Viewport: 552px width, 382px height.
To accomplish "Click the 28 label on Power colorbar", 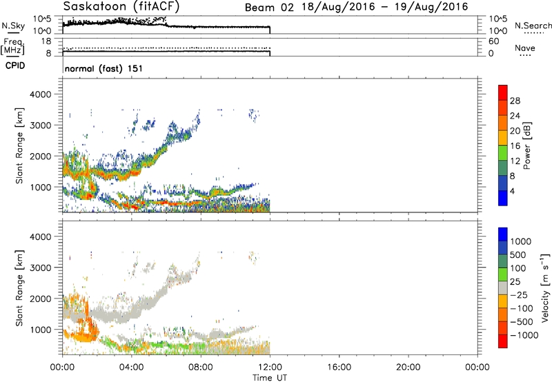I will pos(515,101).
